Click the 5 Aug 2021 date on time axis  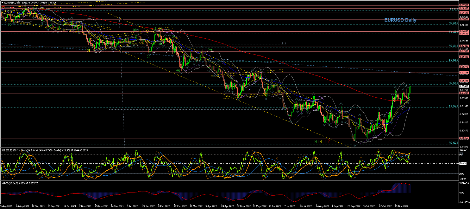pos(7,207)
